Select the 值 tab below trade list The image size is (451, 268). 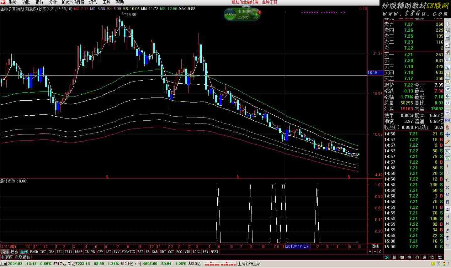pos(432,257)
